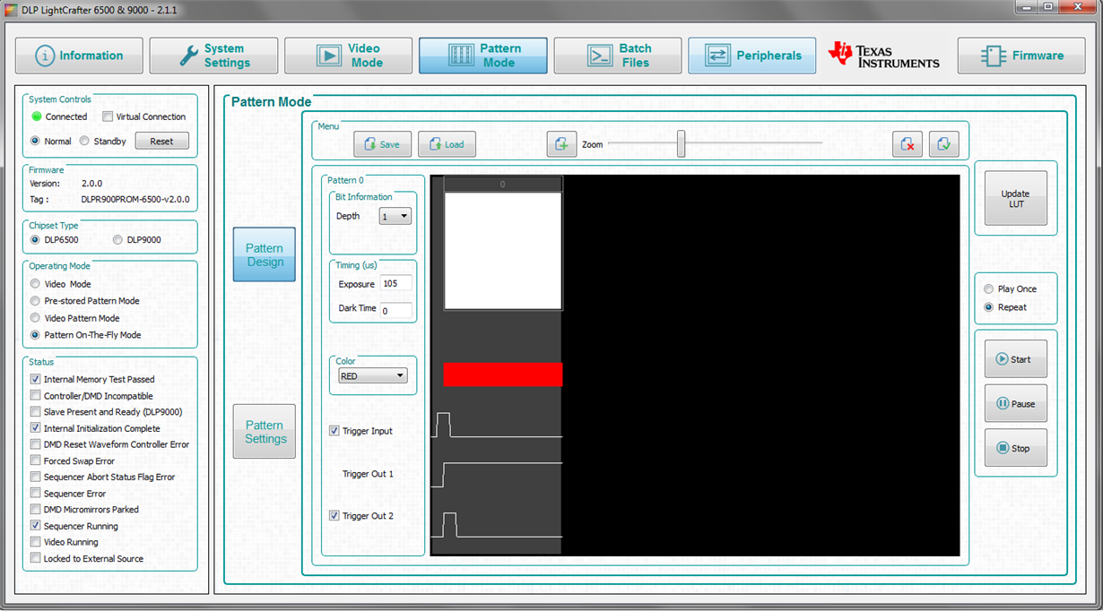Click Controller/DMD Incompatible checkbox
The image size is (1103, 611).
tap(36, 395)
